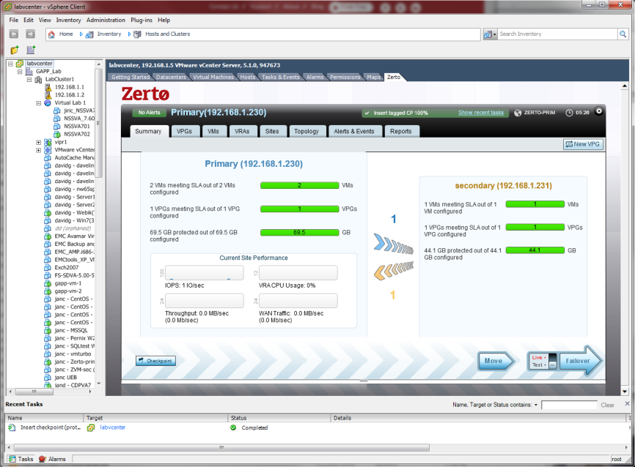Open the Zerto settings gear
Image resolution: width=635 pixels, height=467 pixels.
click(x=598, y=111)
